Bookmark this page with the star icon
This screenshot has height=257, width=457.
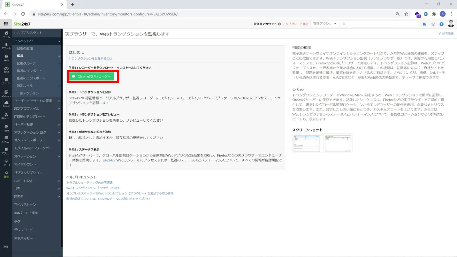click(406, 14)
